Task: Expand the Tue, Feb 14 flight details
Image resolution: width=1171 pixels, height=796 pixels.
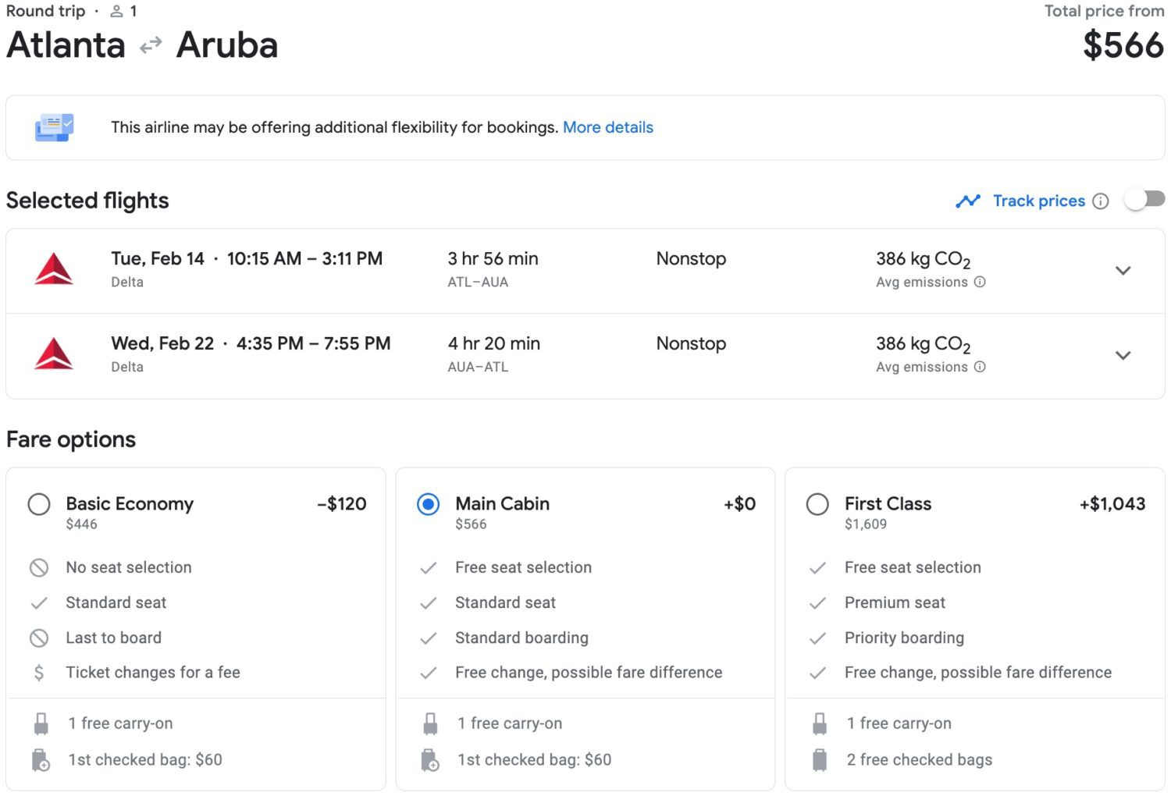Action: click(1123, 270)
